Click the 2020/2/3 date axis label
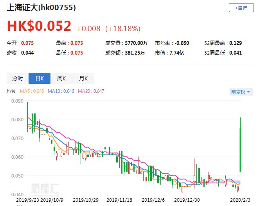 (x=240, y=200)
